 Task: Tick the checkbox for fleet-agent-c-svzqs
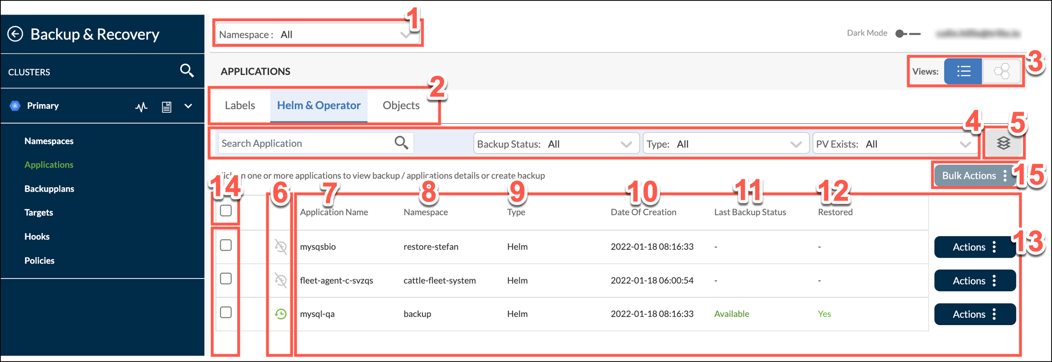pos(226,279)
